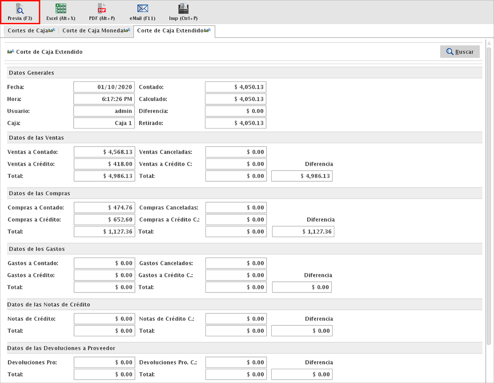This screenshot has height=383, width=494.
Task: Open the Corte de Caja Moneda tab
Action: coord(96,31)
